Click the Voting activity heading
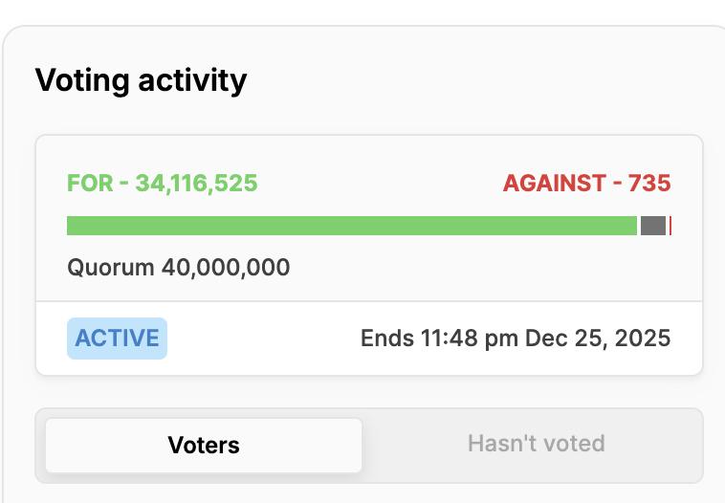Viewport: 725px width, 503px height. click(x=141, y=80)
